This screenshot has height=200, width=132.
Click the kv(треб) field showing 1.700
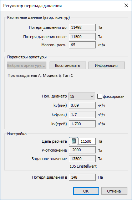point(82,124)
